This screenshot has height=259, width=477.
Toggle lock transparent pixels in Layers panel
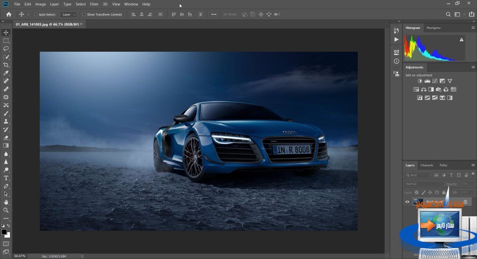416,192
